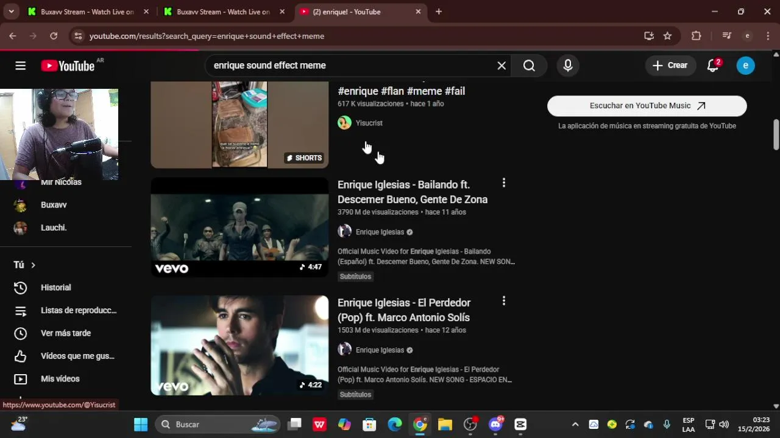This screenshot has height=438, width=780.
Task: Open YouTube notifications bell
Action: pos(713,66)
